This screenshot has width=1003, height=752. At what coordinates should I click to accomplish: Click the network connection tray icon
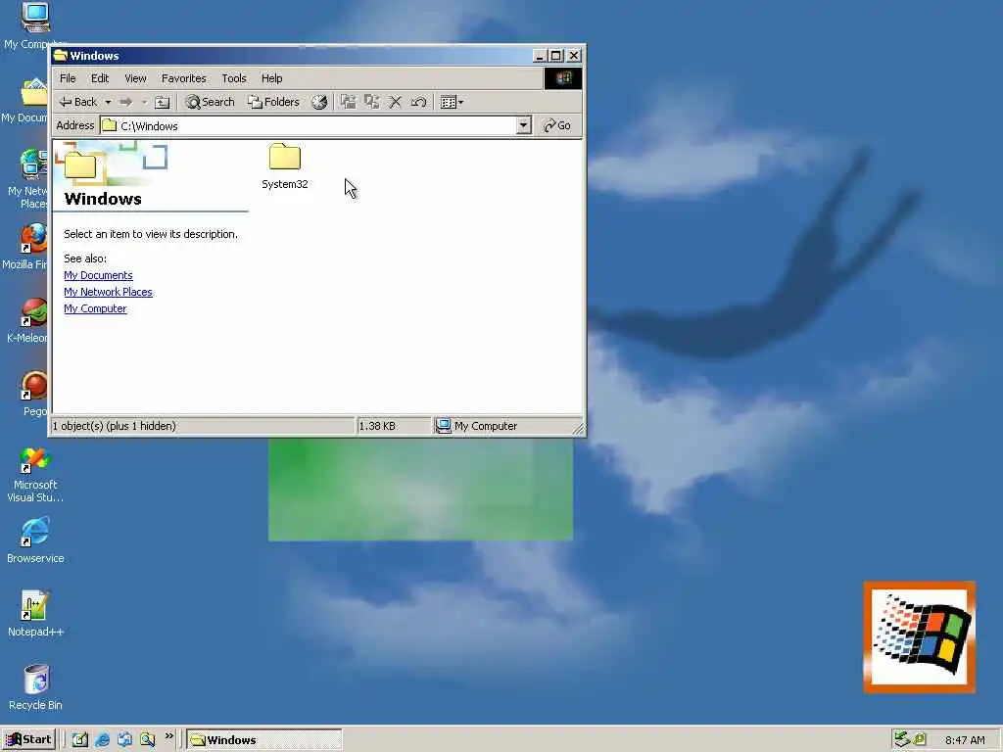click(x=902, y=739)
